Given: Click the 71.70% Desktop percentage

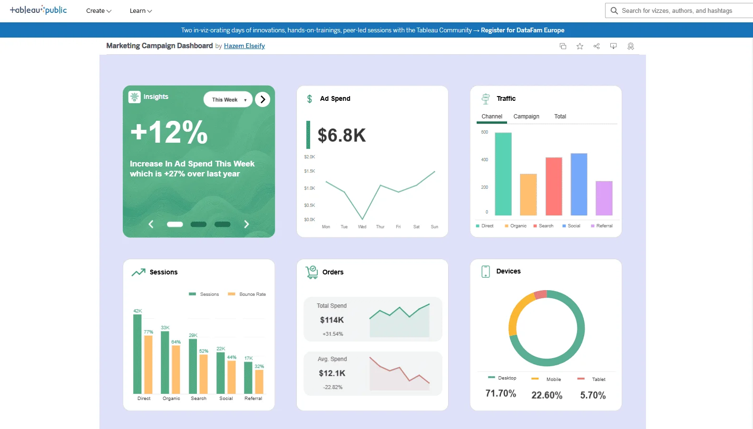Looking at the screenshot, I should coord(500,394).
